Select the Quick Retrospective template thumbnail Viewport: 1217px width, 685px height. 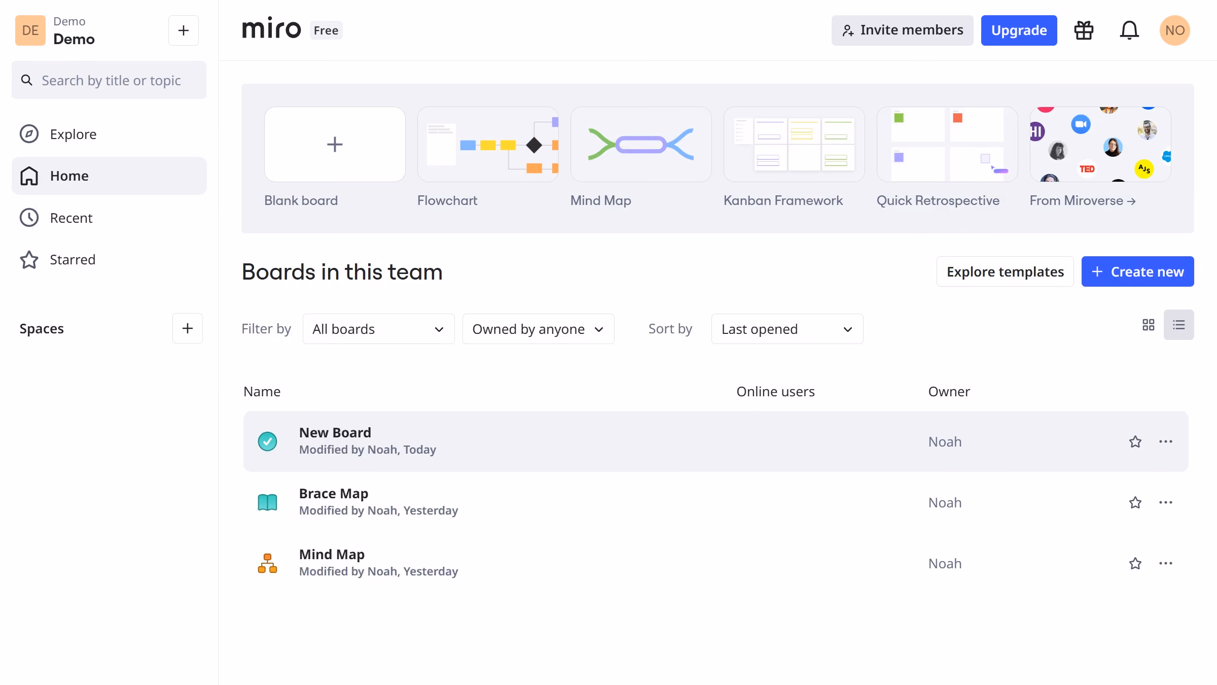[x=947, y=144]
